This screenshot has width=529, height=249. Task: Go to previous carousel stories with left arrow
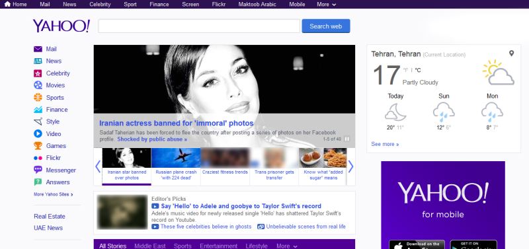98,166
